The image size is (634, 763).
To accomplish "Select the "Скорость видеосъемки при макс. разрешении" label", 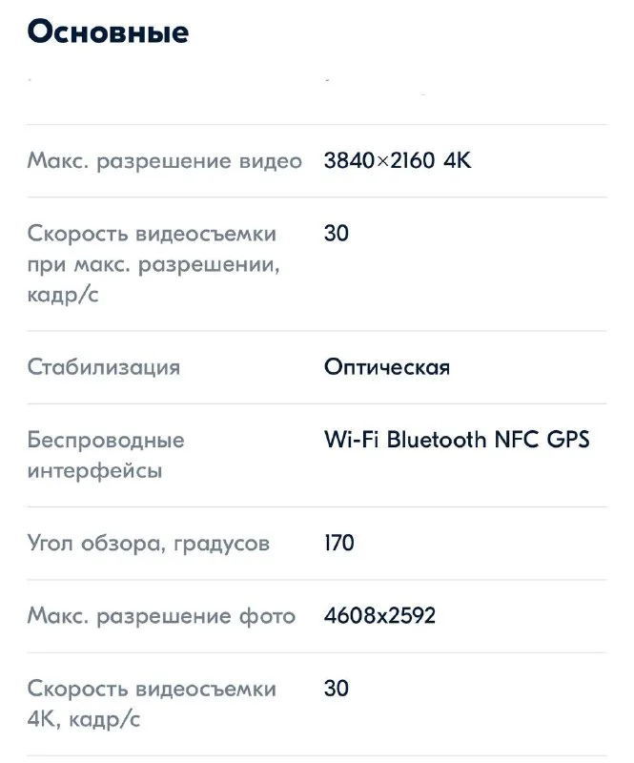I will 153,264.
